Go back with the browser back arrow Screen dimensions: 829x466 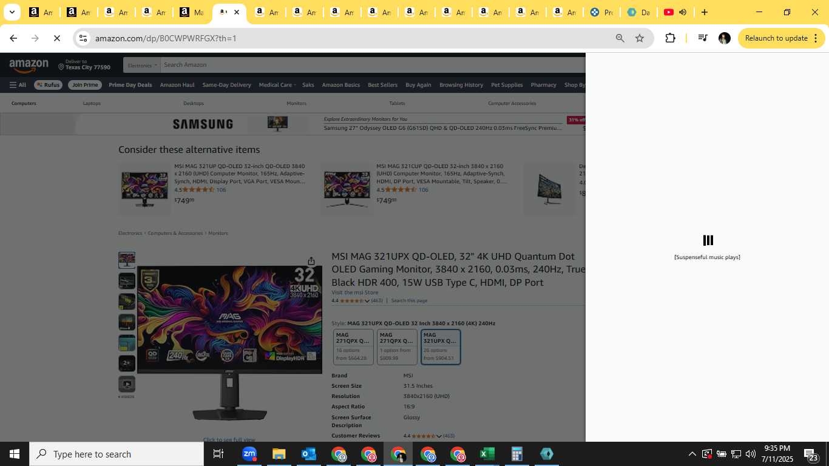coord(13,38)
